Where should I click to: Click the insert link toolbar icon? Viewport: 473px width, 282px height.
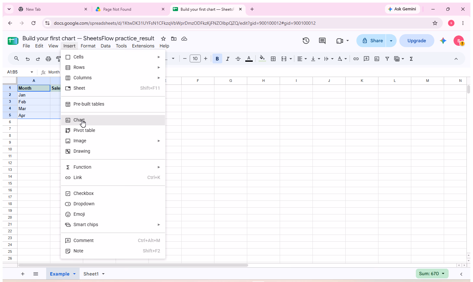(x=356, y=59)
